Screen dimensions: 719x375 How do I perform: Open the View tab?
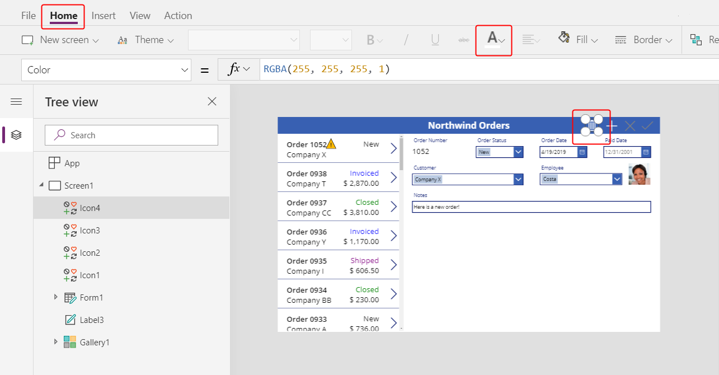(x=140, y=16)
